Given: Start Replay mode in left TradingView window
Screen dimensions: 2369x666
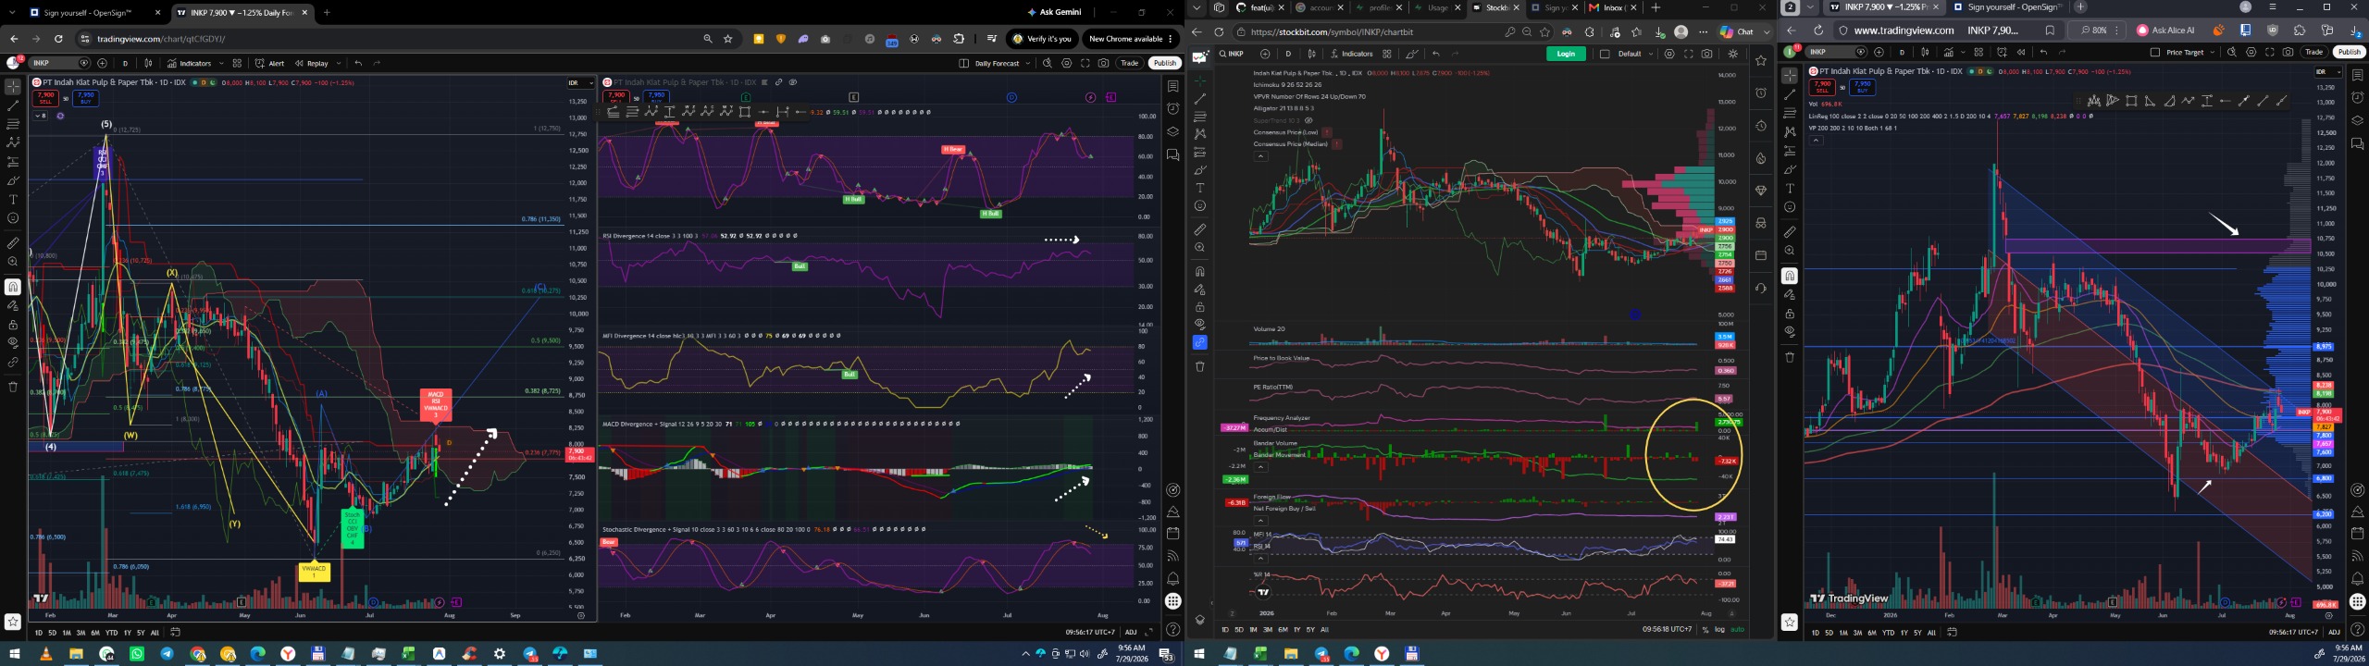Looking at the screenshot, I should [313, 64].
